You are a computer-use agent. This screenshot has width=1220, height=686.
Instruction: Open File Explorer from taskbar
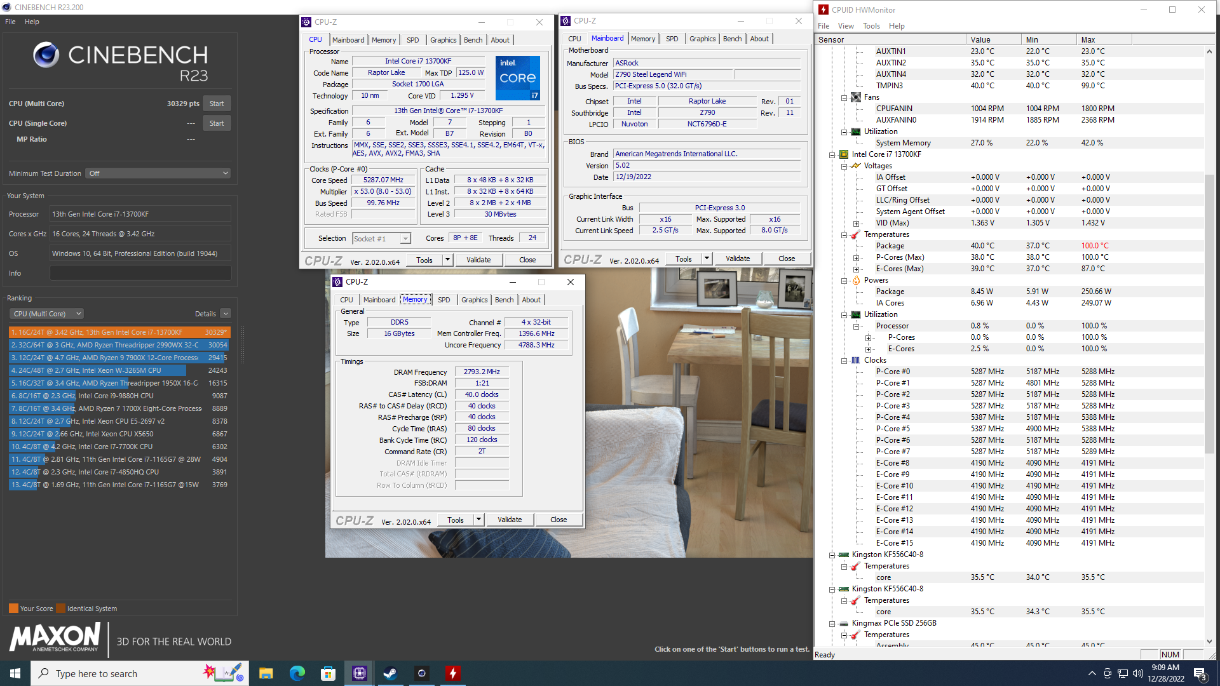(x=266, y=673)
